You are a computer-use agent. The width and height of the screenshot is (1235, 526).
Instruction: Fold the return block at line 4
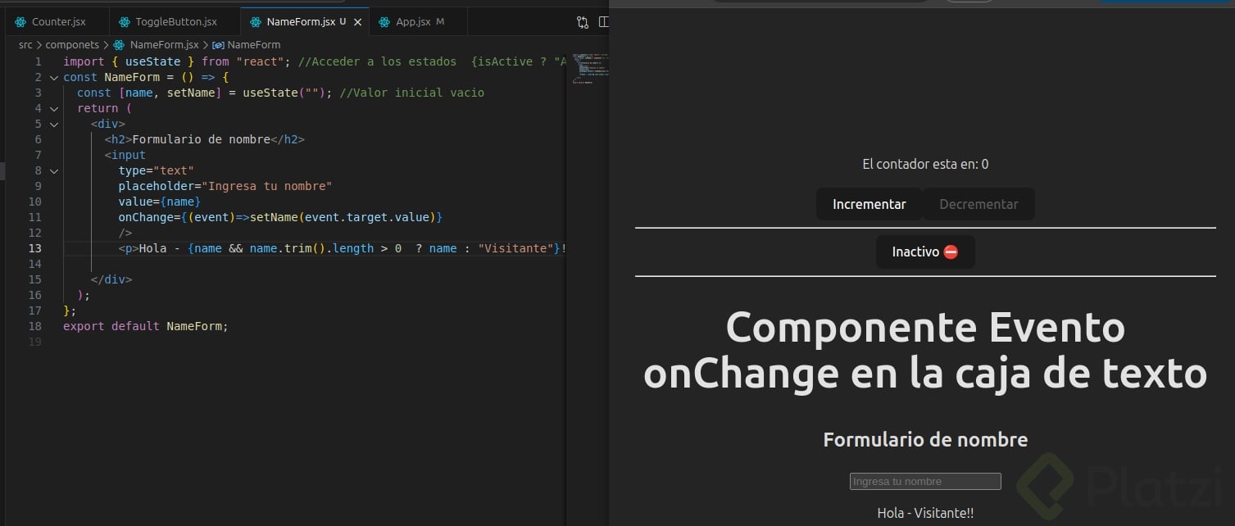click(x=54, y=109)
